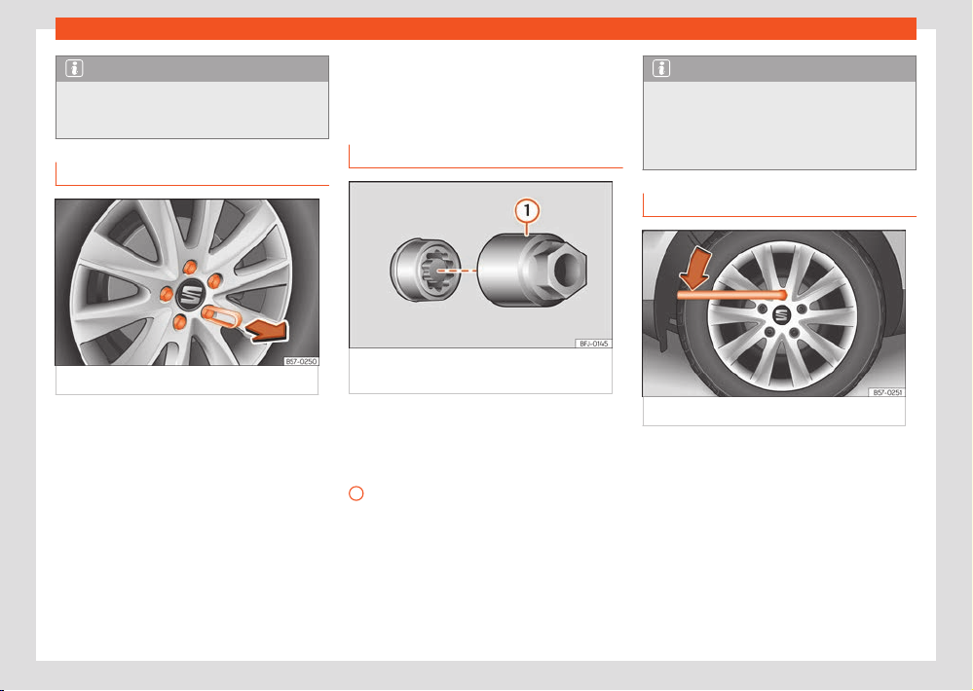Click the figure code B57-0251
Image resolution: width=973 pixels, height=691 pixels.
pyautogui.click(x=887, y=392)
